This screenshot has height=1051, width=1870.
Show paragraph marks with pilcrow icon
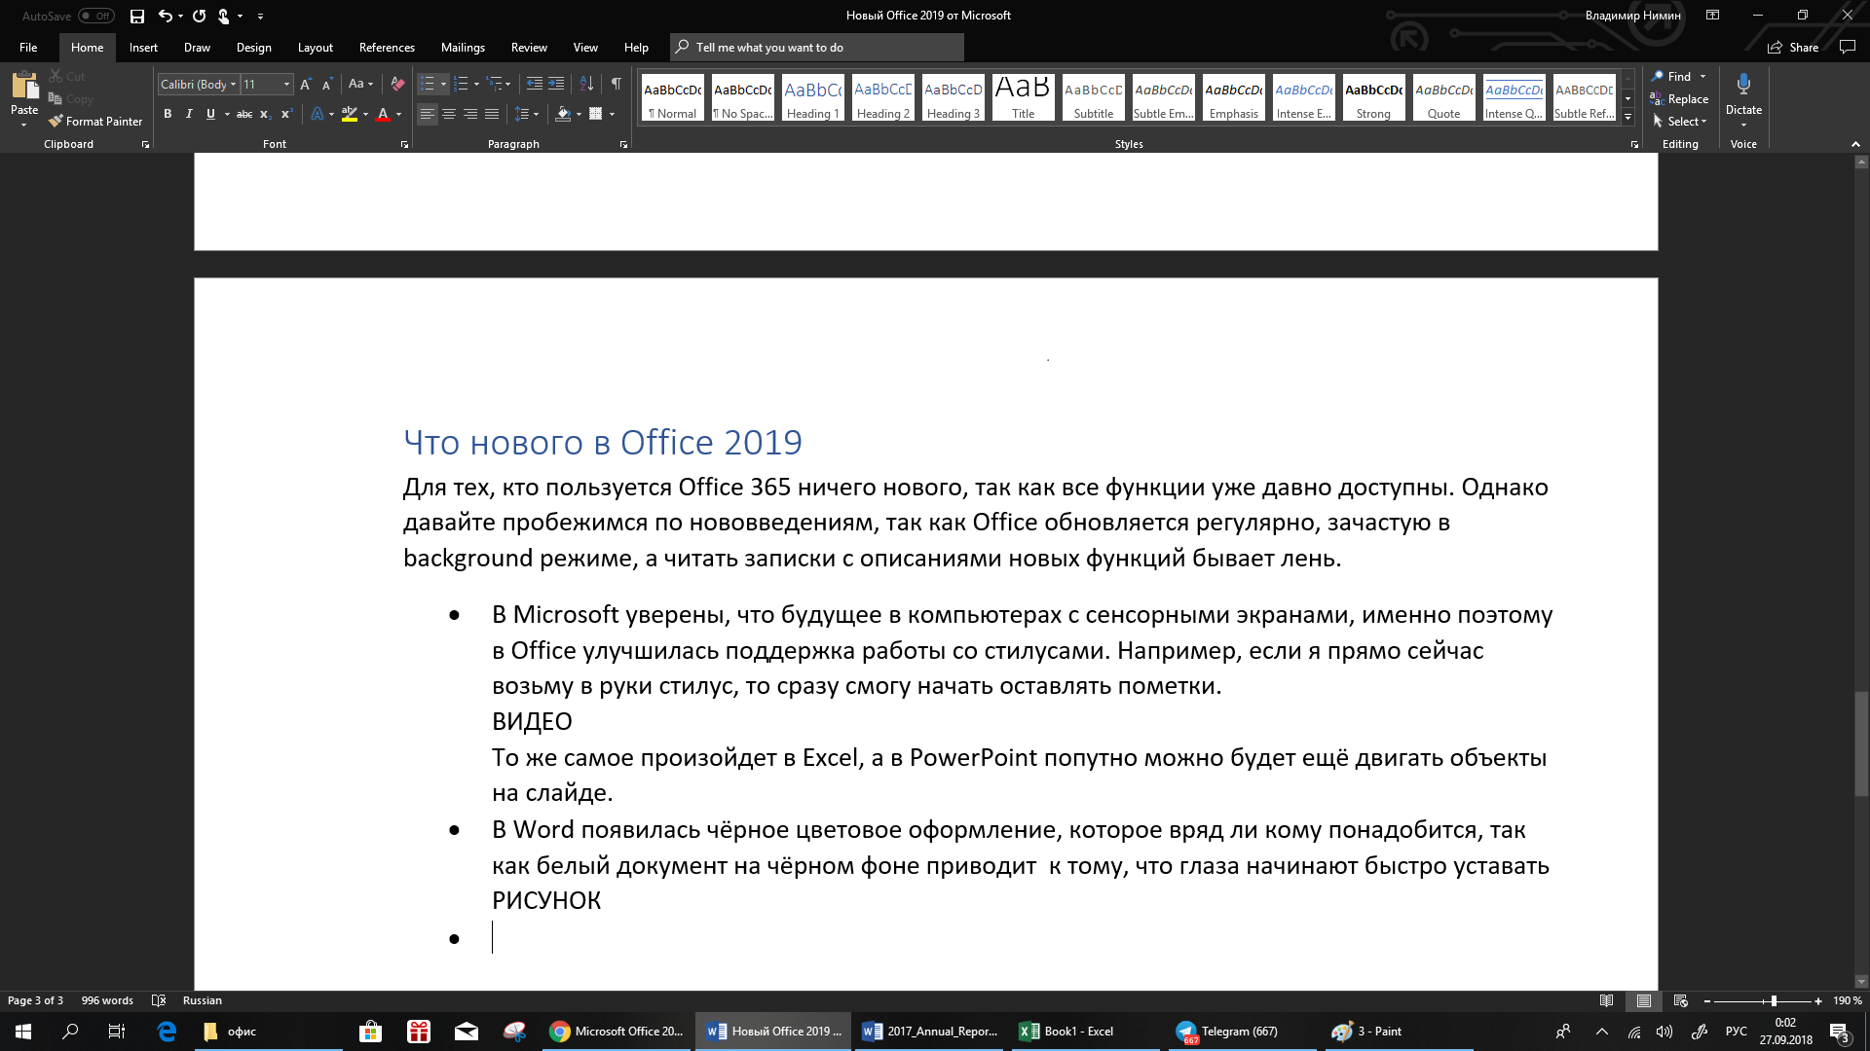(x=616, y=84)
